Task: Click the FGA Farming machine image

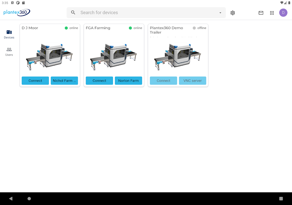Action: pyautogui.click(x=113, y=56)
